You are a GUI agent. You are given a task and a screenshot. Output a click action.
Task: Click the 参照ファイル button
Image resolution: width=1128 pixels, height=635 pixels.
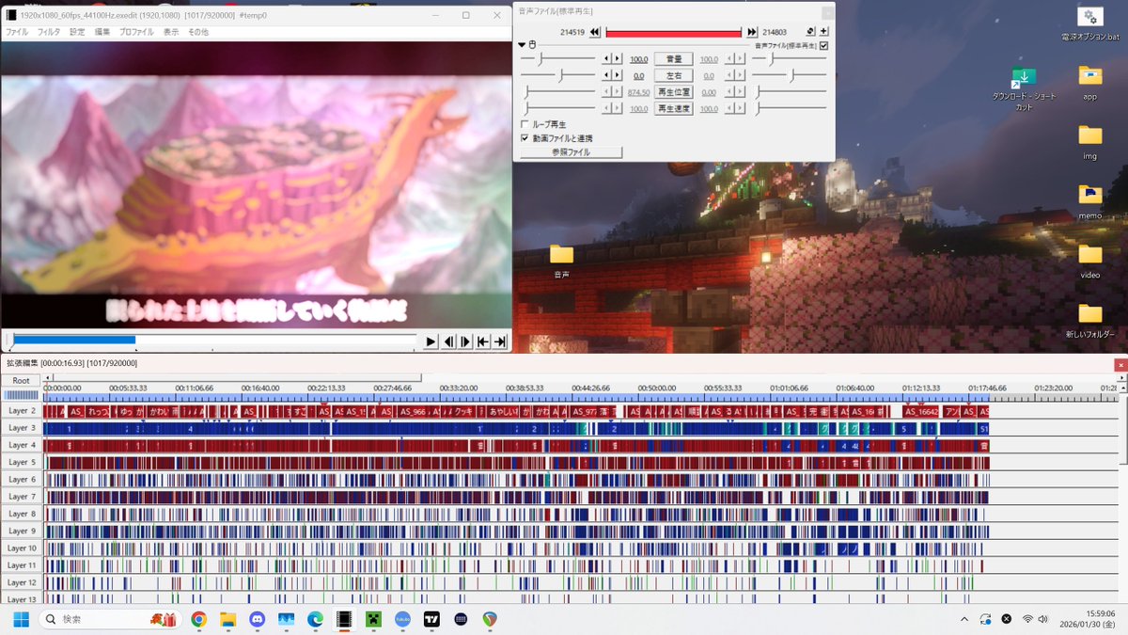[x=572, y=151]
